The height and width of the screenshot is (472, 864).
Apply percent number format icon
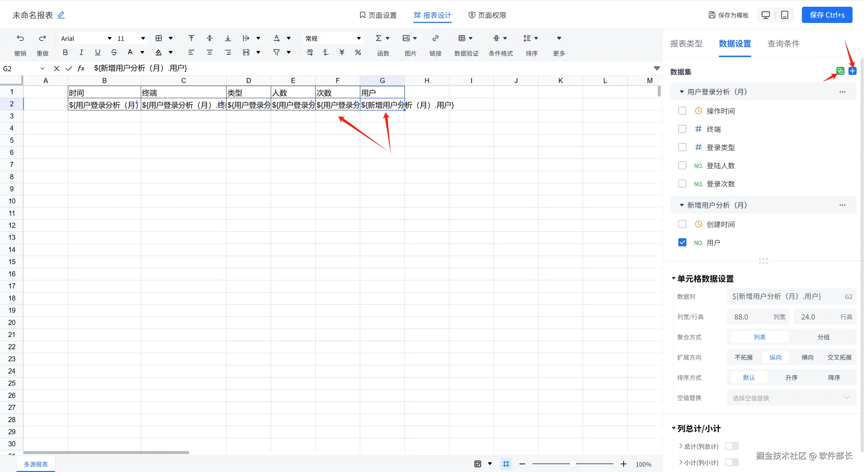click(x=358, y=52)
